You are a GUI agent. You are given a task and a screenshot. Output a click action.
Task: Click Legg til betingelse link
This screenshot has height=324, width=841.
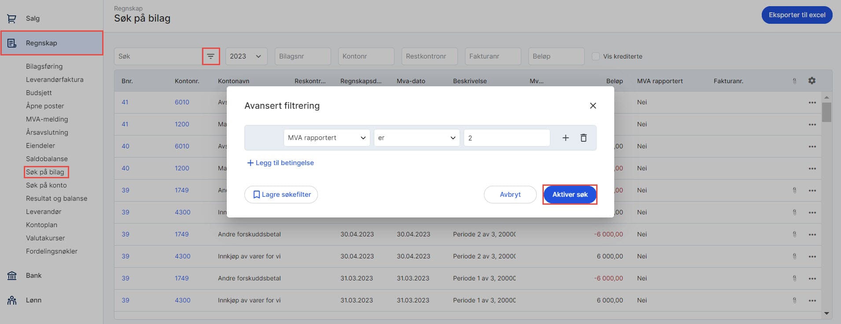[280, 163]
